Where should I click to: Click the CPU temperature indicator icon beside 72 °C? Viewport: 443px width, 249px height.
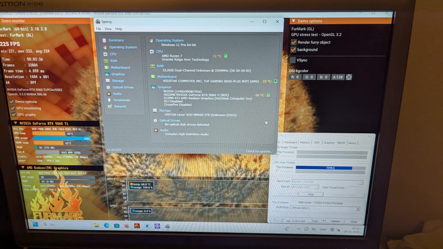(226, 56)
